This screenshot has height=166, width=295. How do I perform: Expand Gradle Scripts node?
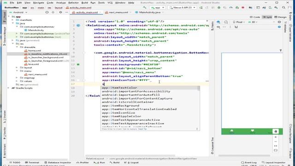coord(8,88)
